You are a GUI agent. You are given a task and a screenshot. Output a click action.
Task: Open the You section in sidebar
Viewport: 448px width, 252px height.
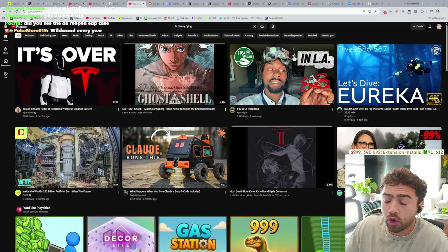point(6,75)
